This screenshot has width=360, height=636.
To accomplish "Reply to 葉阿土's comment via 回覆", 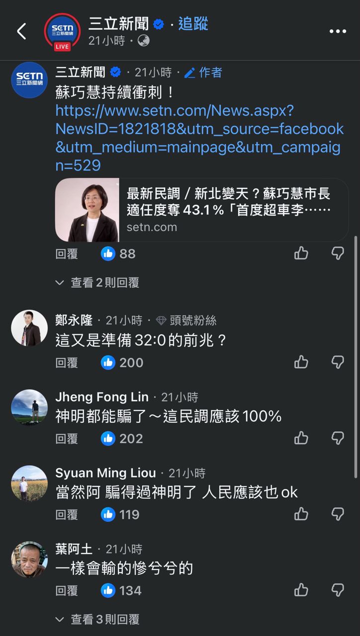I will click(67, 590).
